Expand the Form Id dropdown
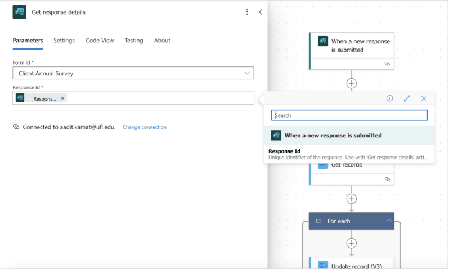The height and width of the screenshot is (269, 449). tap(247, 73)
